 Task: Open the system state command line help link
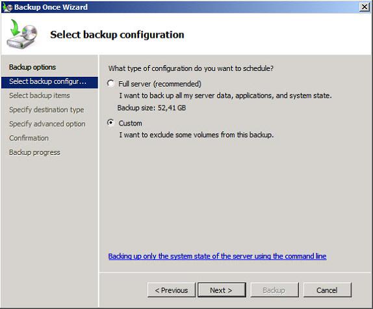point(217,256)
